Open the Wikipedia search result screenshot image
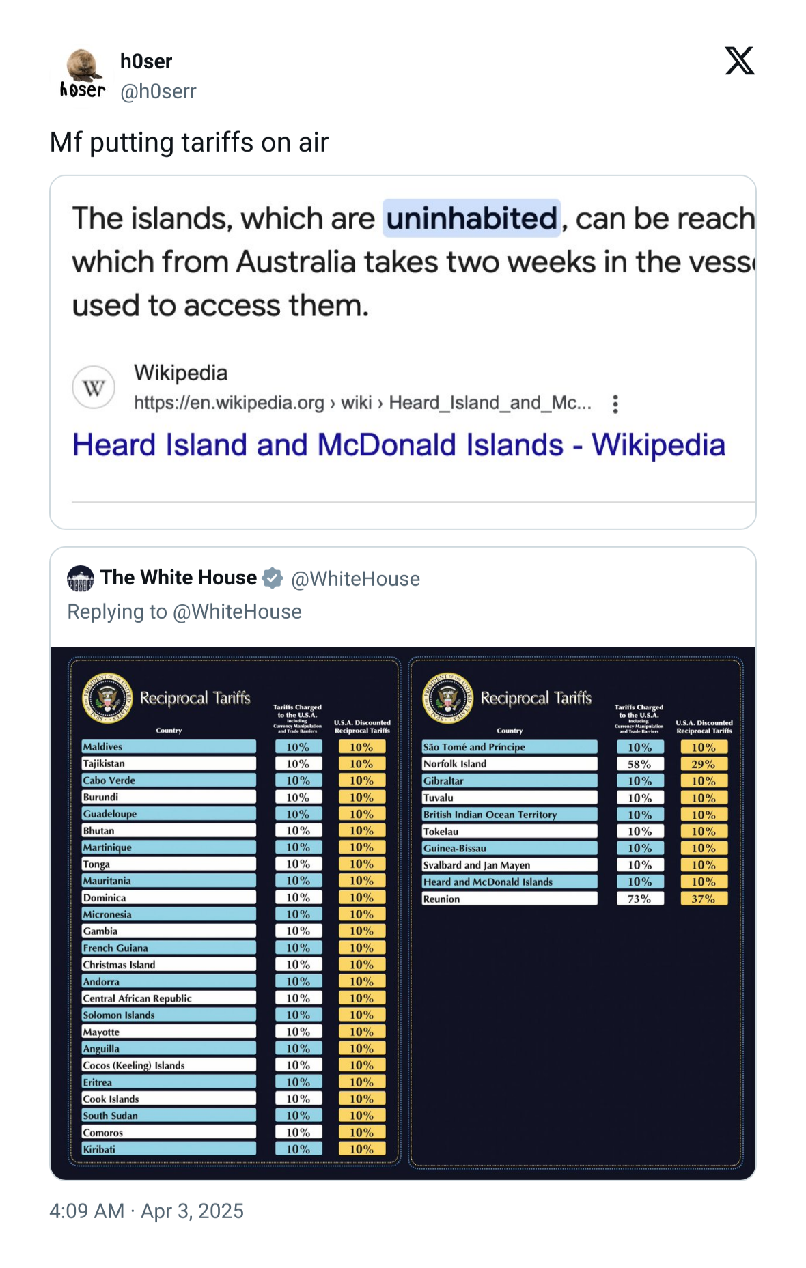The image size is (806, 1268). coord(403,352)
